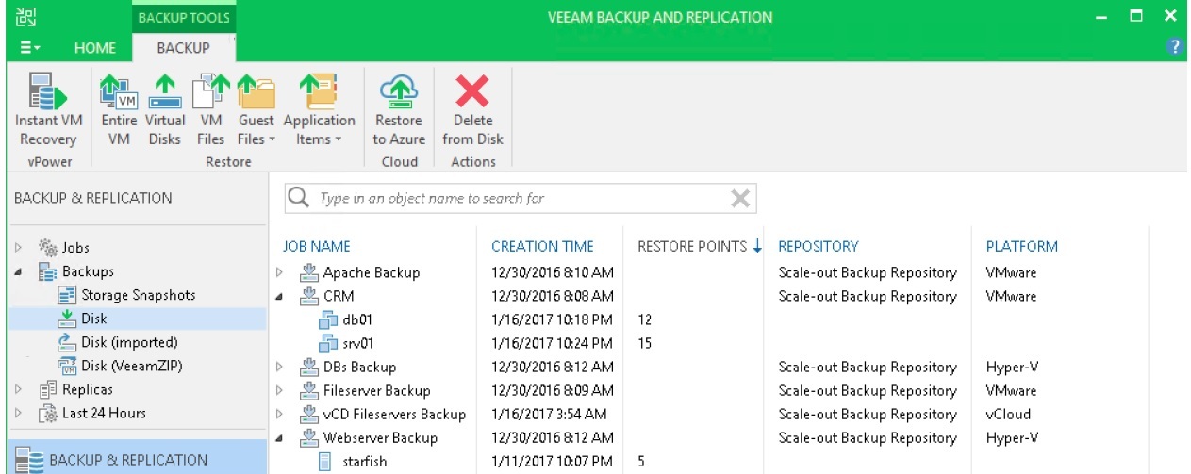Select the Backup ribbon tab

pyautogui.click(x=183, y=48)
